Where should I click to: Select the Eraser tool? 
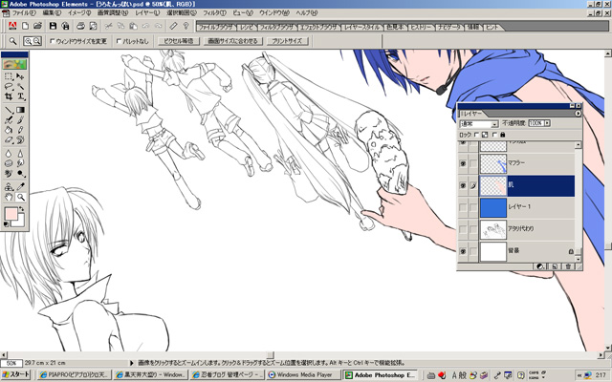point(9,139)
